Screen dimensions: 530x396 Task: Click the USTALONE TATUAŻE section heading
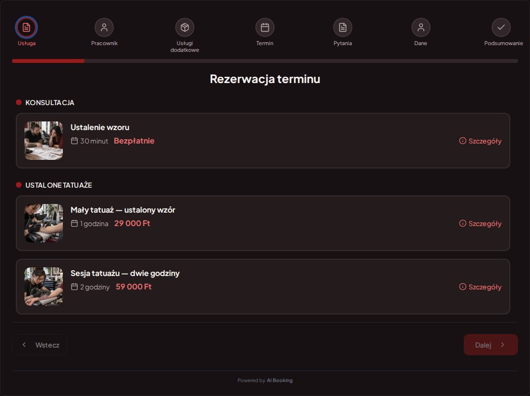[59, 185]
